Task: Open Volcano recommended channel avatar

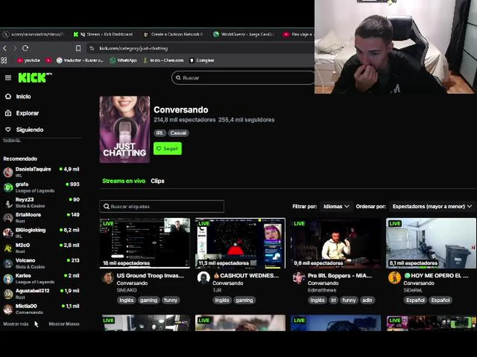Action: [8, 263]
